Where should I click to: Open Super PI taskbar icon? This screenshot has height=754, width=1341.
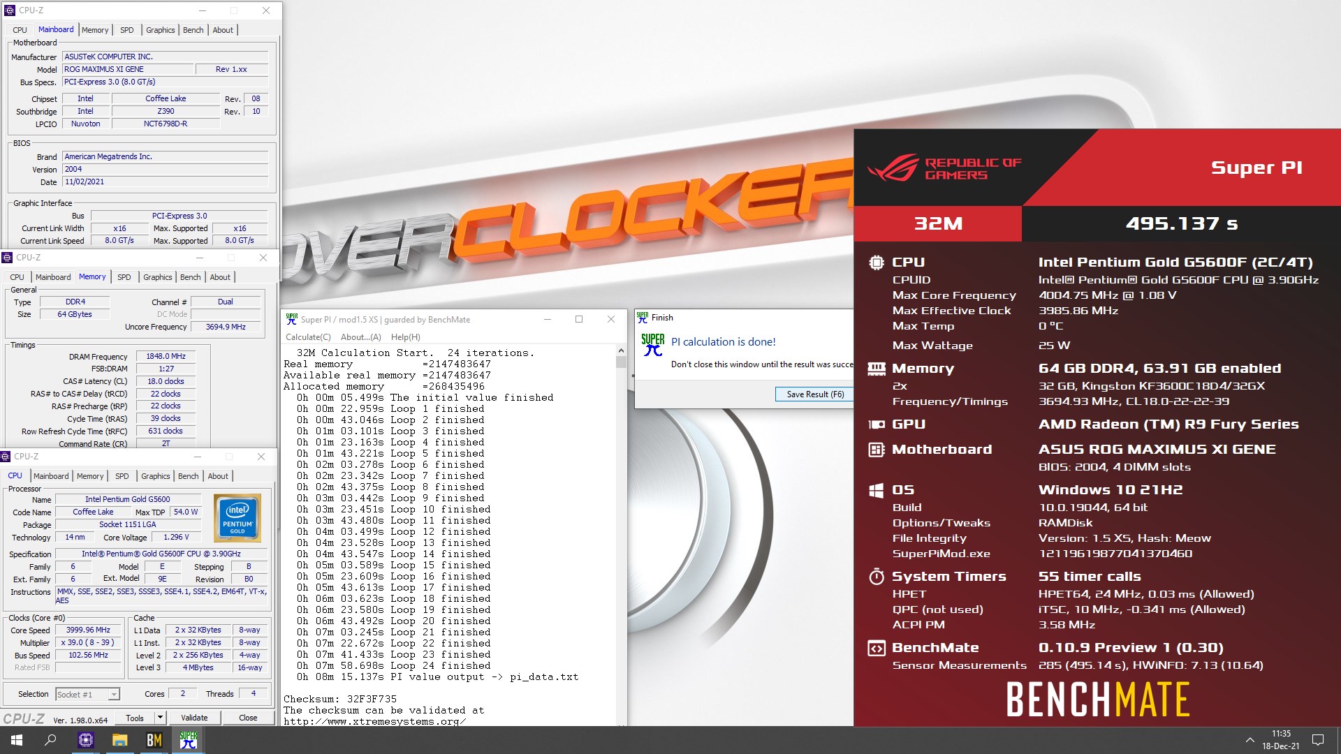[x=188, y=740]
